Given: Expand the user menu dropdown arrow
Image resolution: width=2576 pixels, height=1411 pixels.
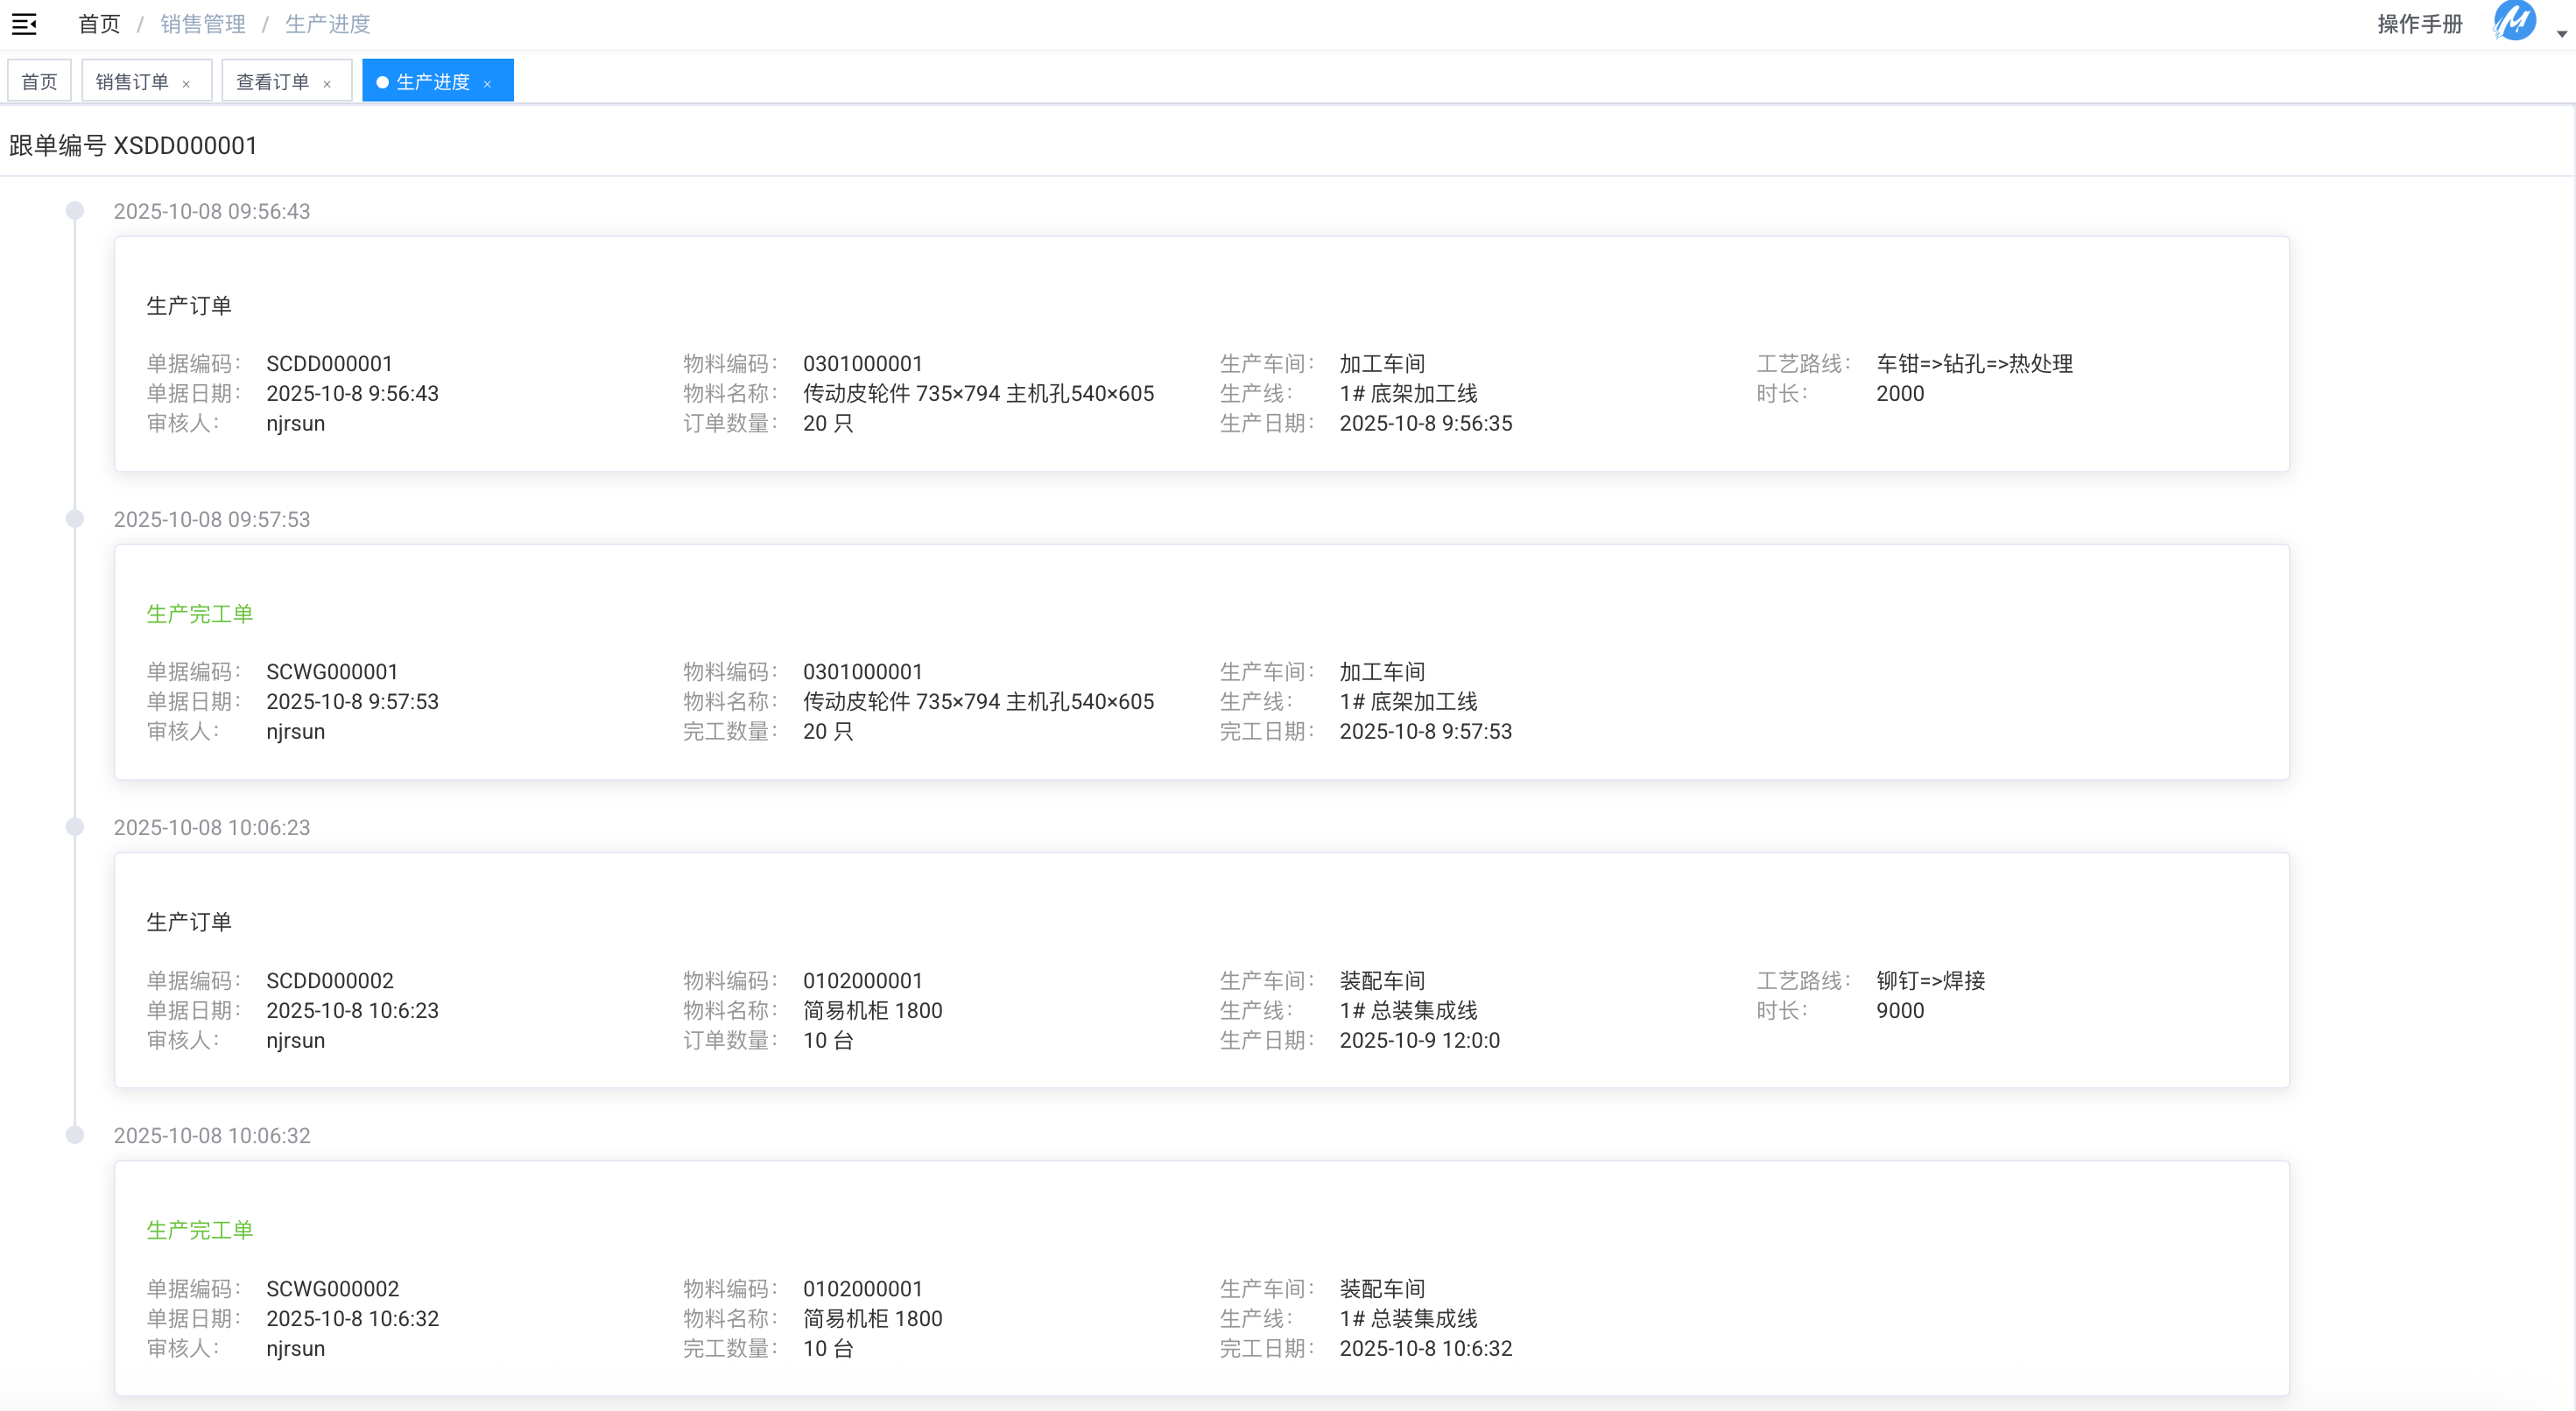Looking at the screenshot, I should [x=2561, y=33].
